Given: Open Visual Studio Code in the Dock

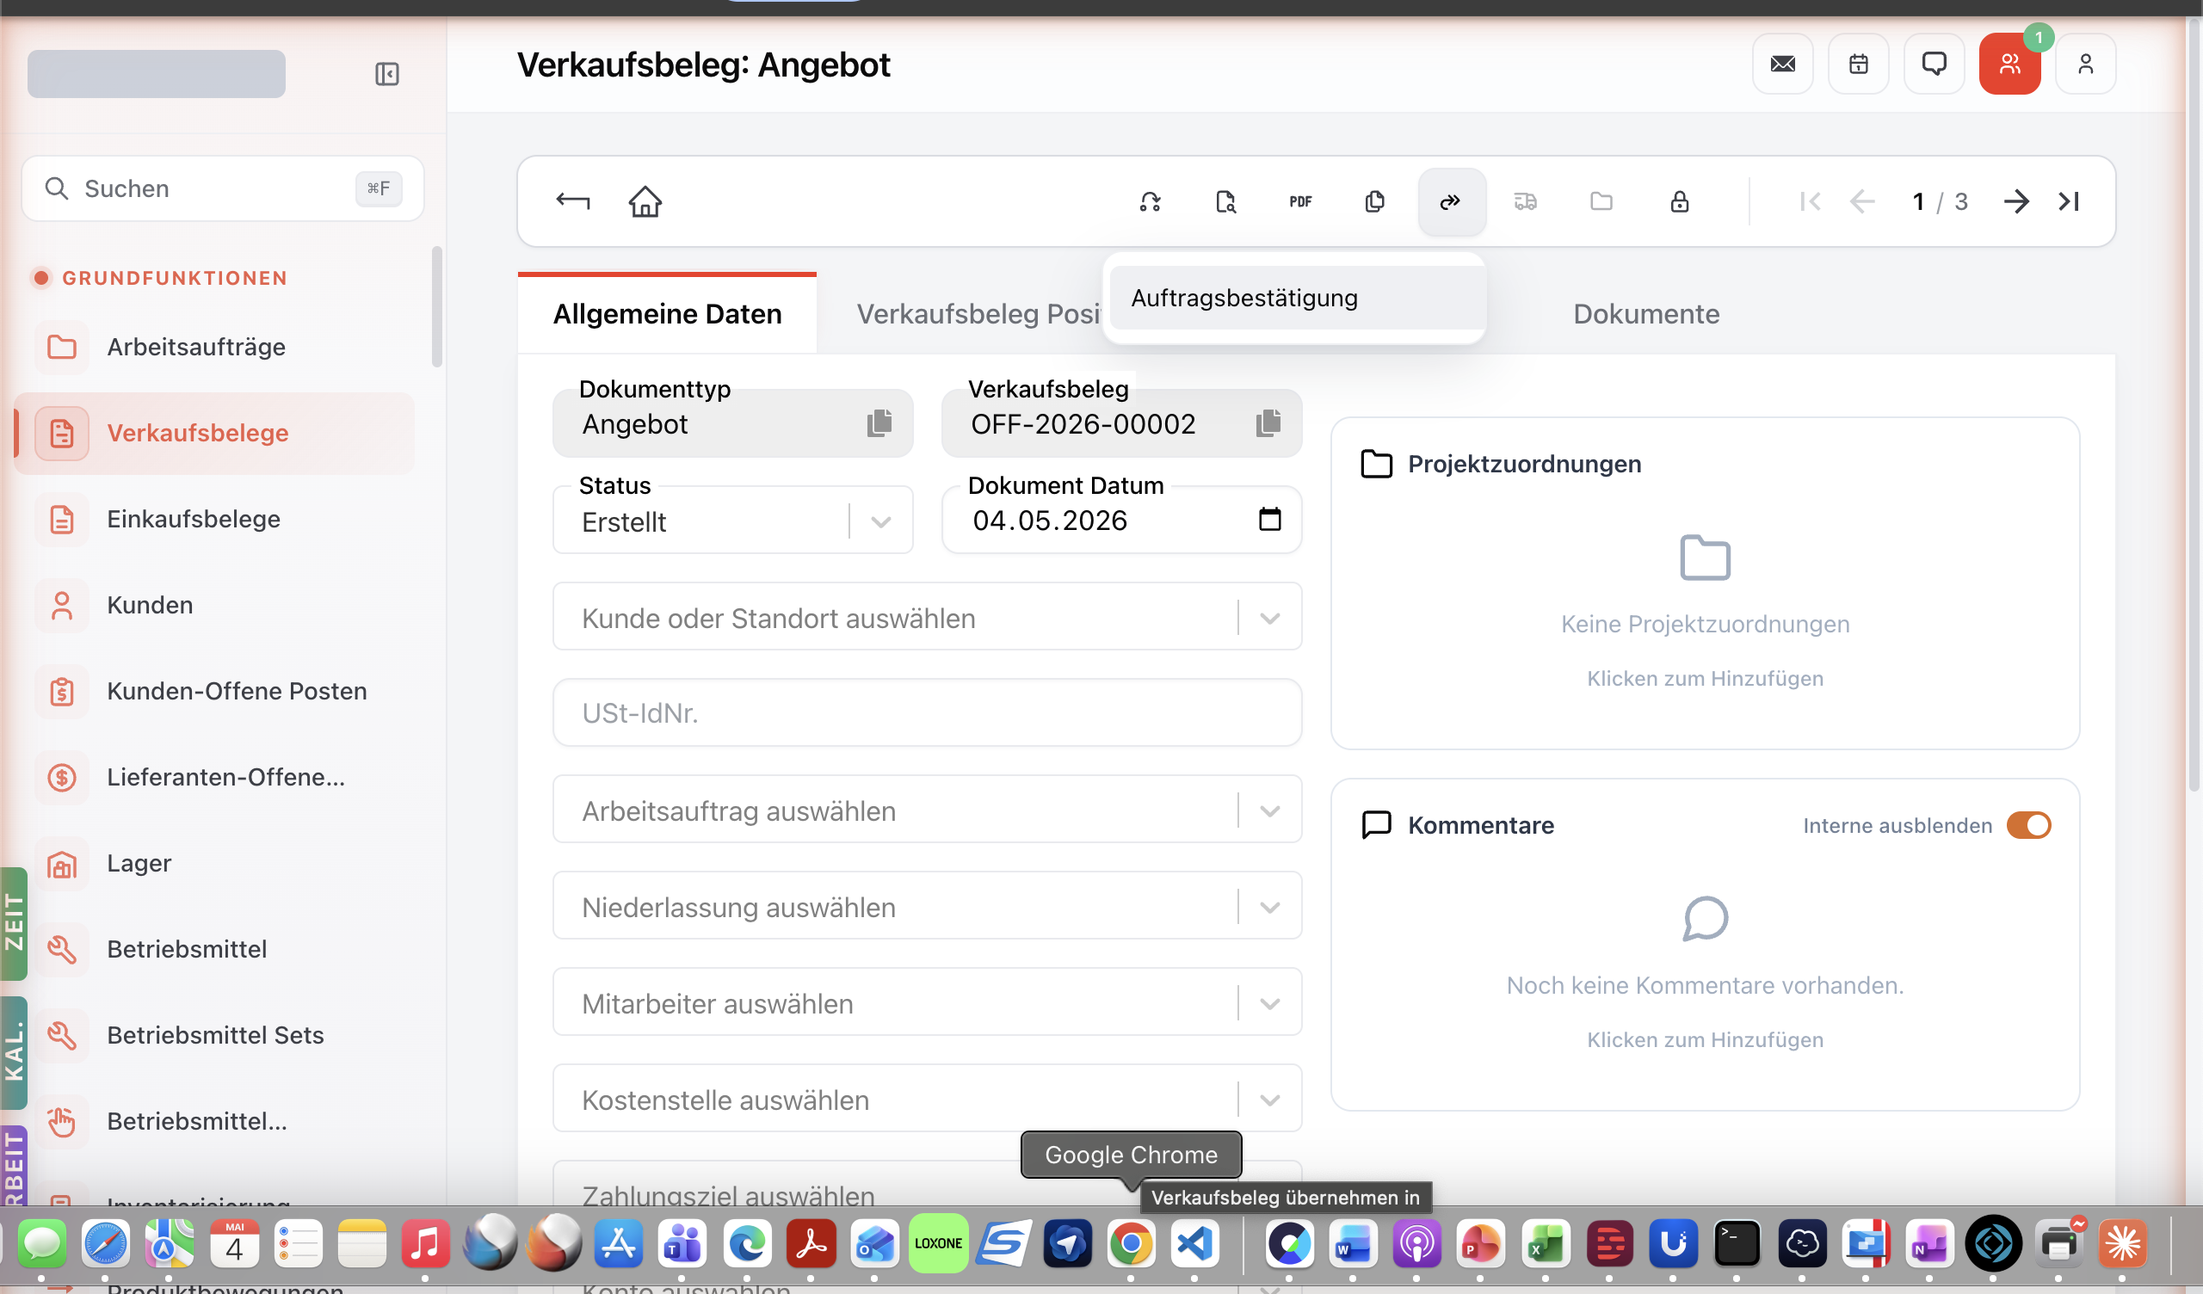Looking at the screenshot, I should pos(1194,1243).
